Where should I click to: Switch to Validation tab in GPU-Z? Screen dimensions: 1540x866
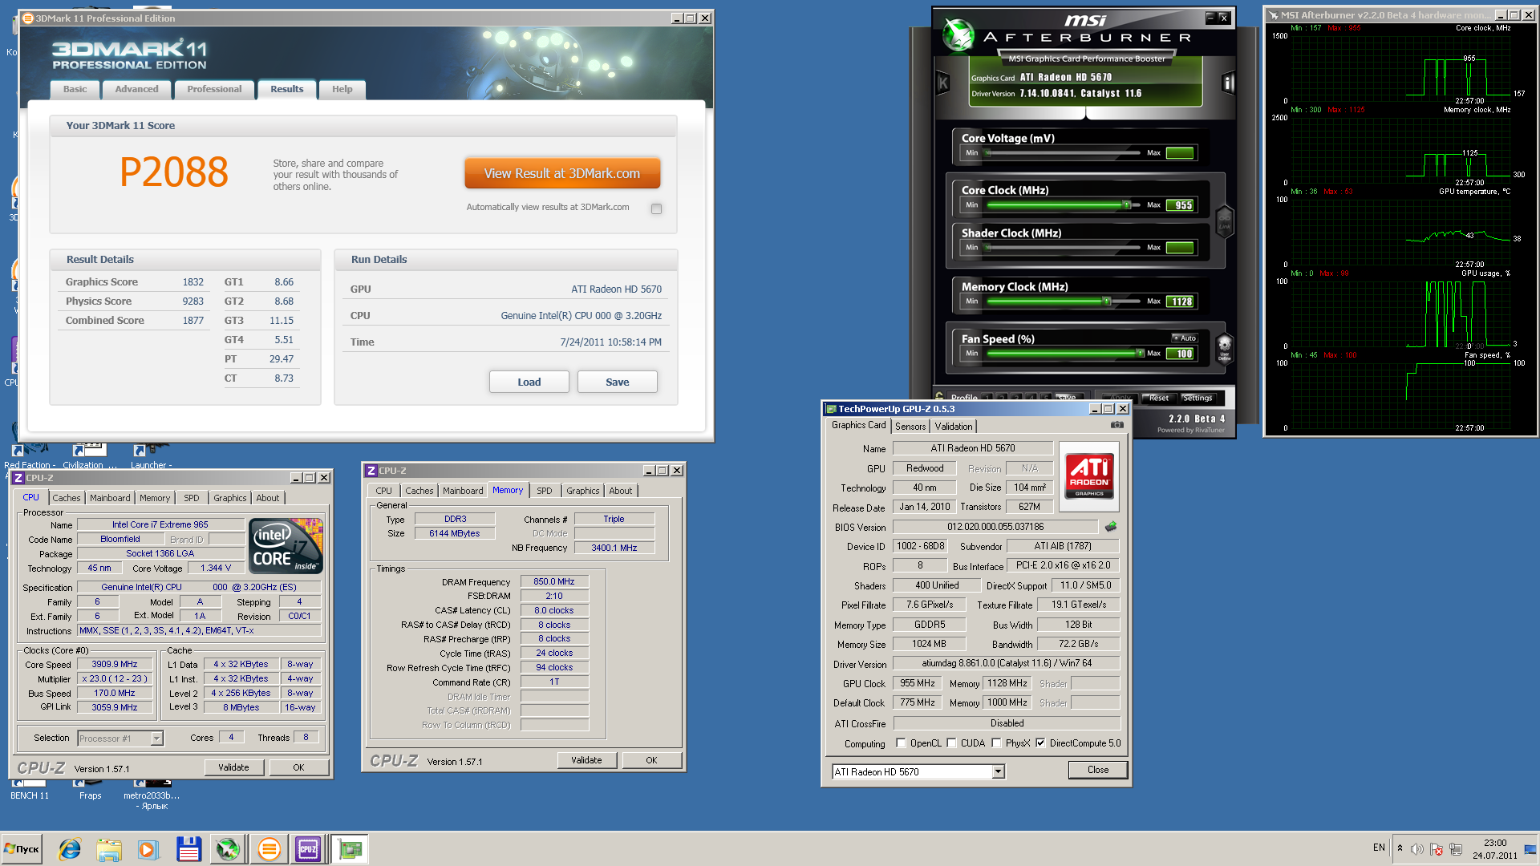click(954, 427)
